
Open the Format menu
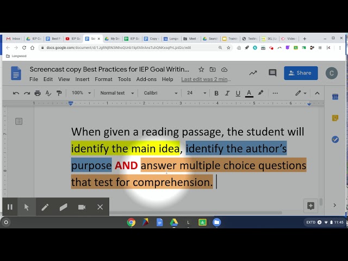103,79
